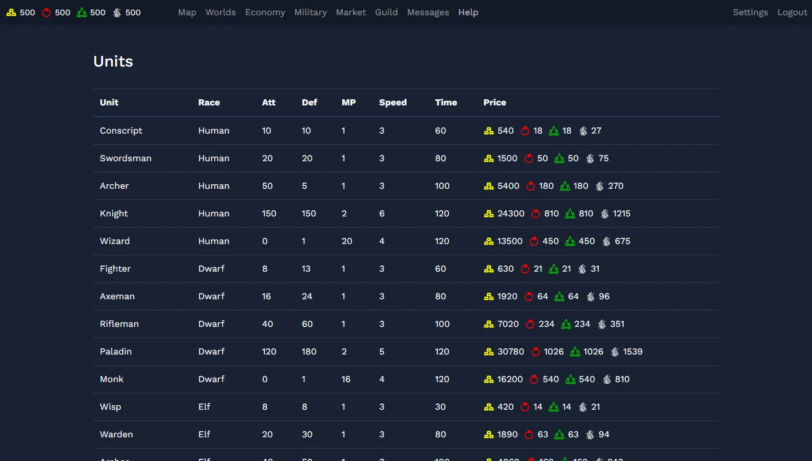Click the Warden Race cell Elf
This screenshot has height=461, width=812.
pos(204,435)
